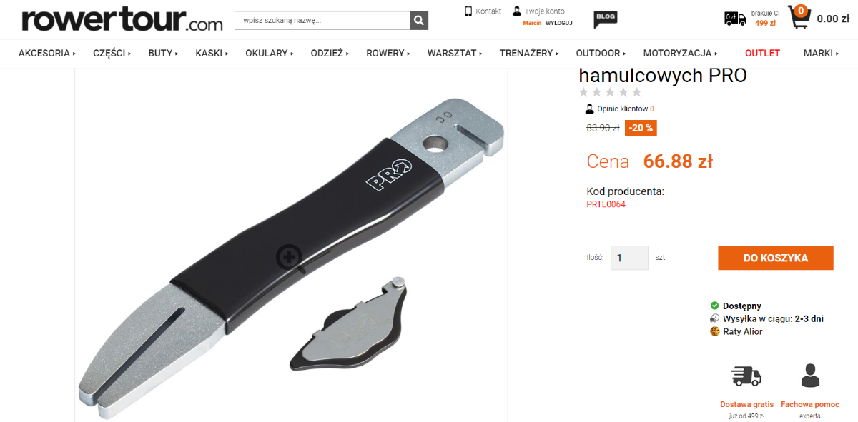Click the delivery truck icon in the header
Image resolution: width=858 pixels, height=422 pixels.
pos(735,19)
